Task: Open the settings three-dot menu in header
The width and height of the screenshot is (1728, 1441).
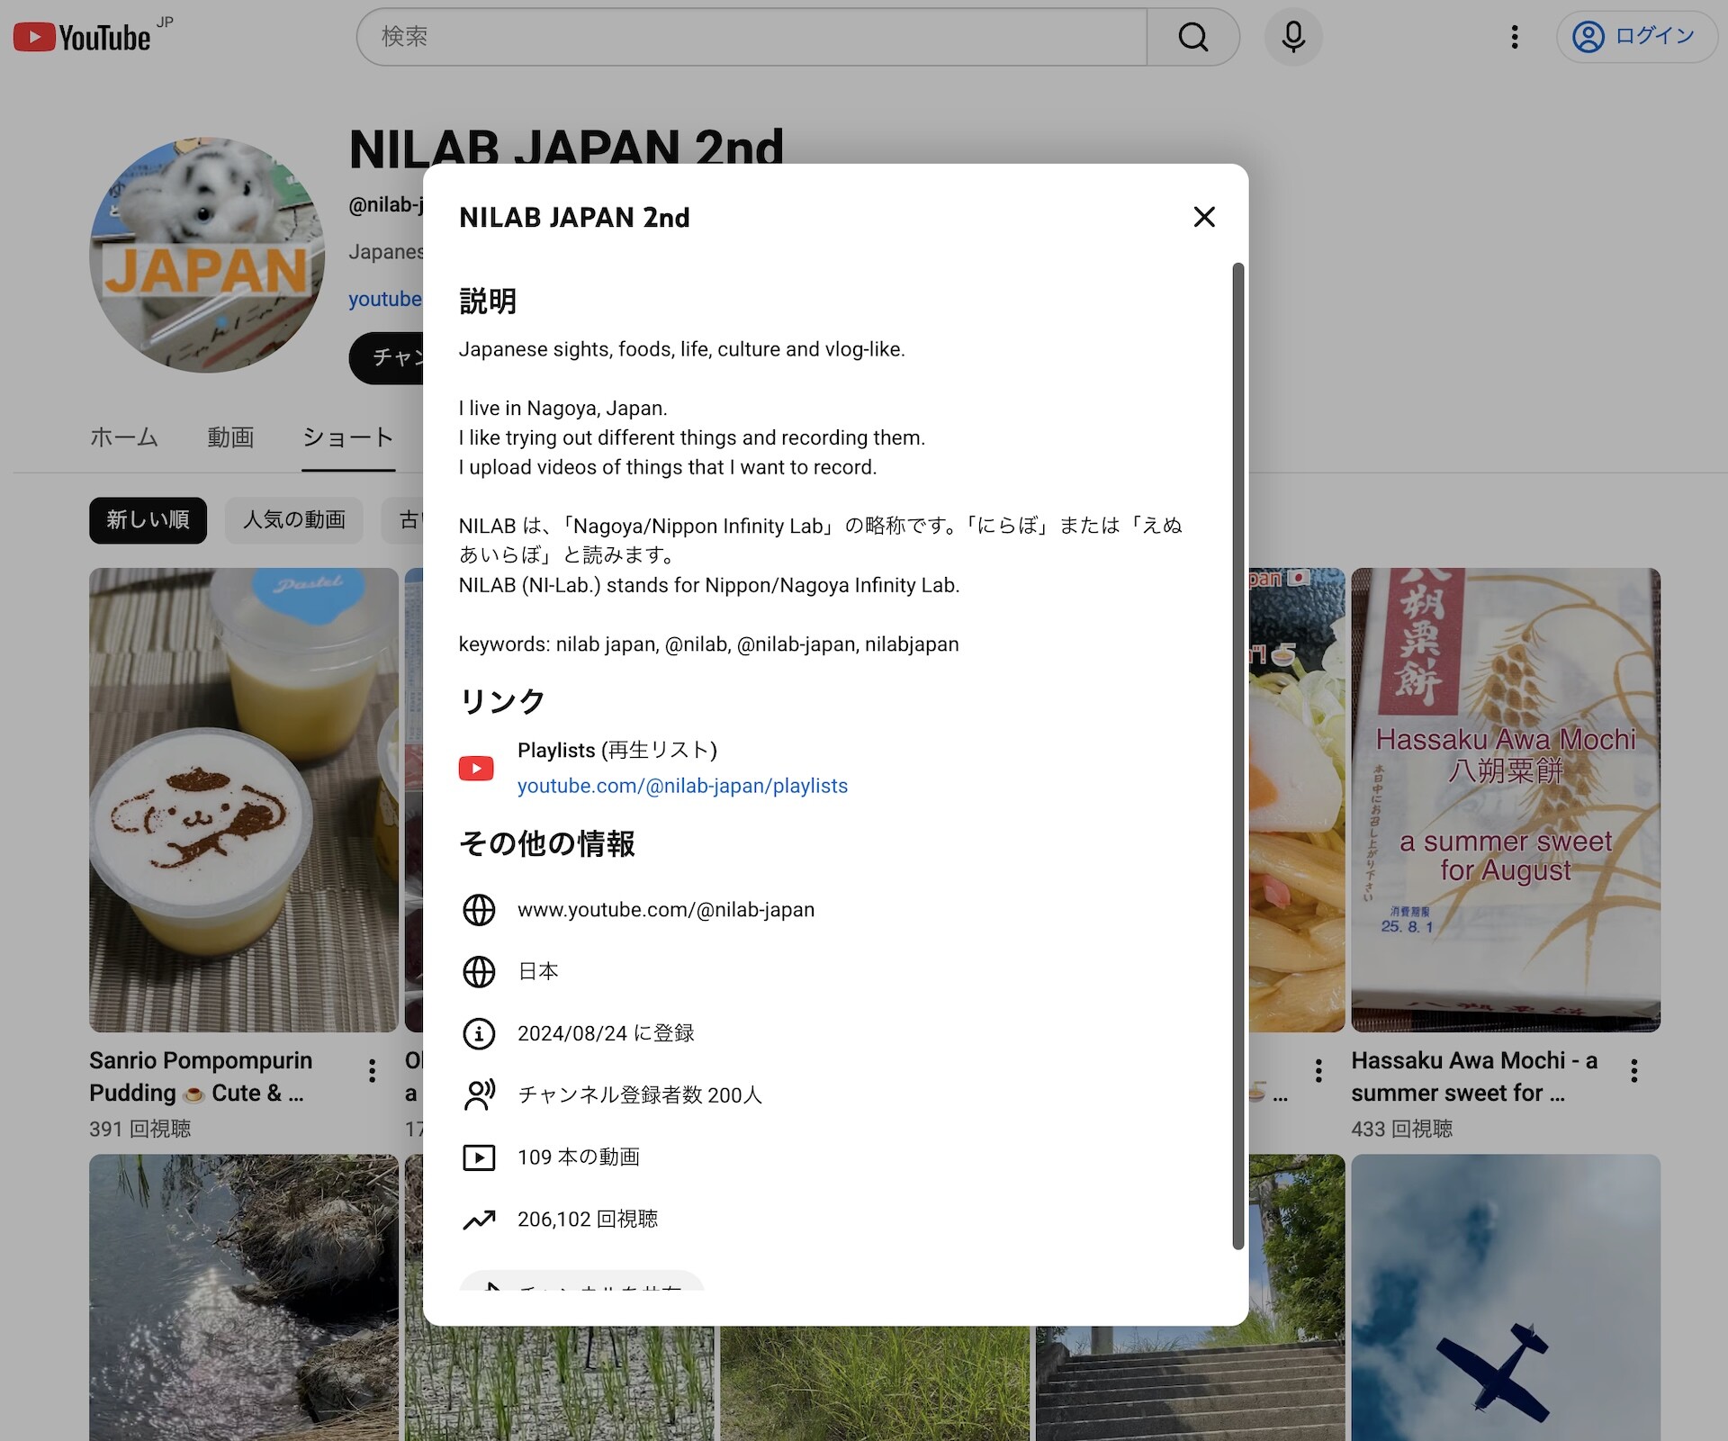Action: pyautogui.click(x=1515, y=37)
